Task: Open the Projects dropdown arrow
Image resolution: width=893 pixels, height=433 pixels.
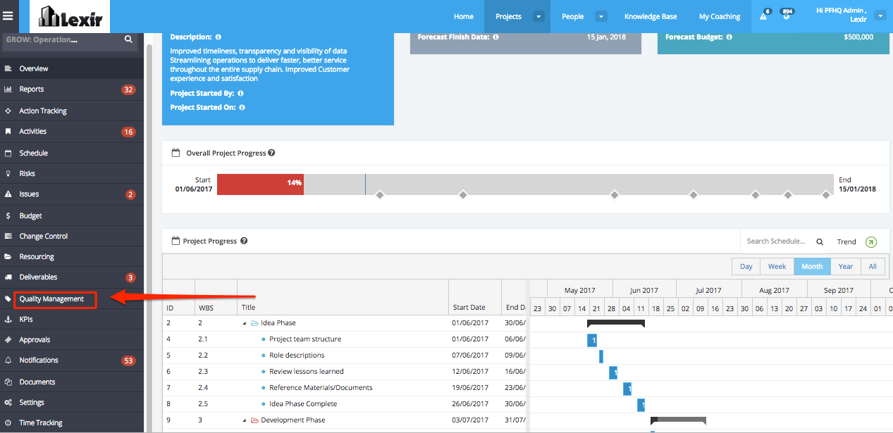Action: point(538,16)
